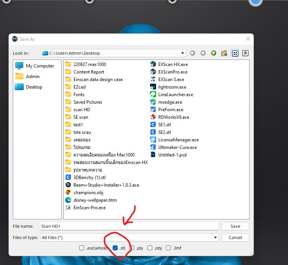
Task: Enable the .ply format checkbox
Action: click(132, 248)
